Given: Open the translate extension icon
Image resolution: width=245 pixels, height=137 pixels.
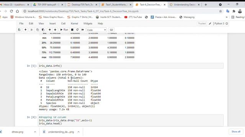Looking at the screenshot, I should click(x=228, y=11).
